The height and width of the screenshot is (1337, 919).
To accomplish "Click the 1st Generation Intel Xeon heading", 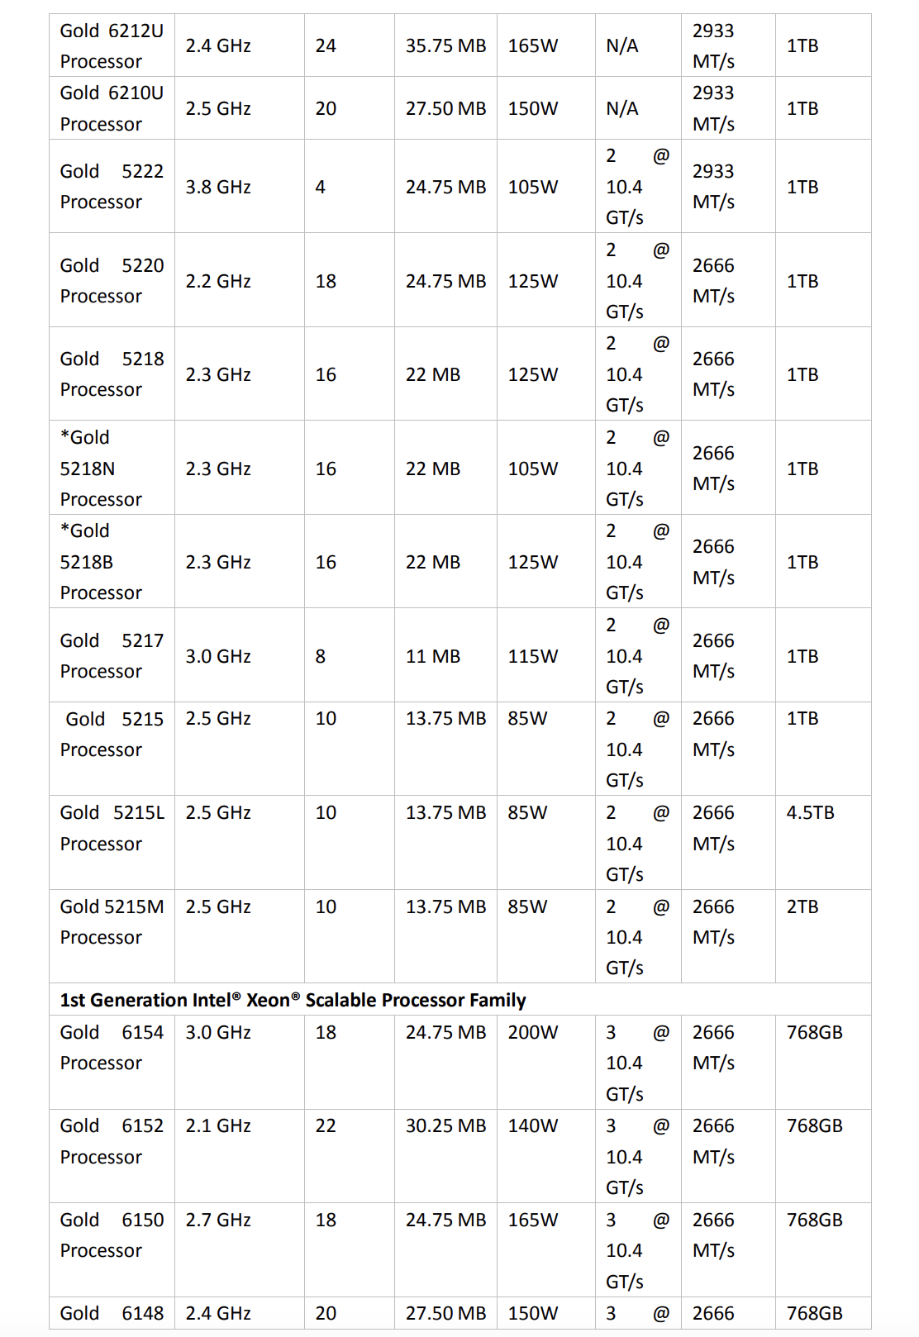I will pos(293,1000).
